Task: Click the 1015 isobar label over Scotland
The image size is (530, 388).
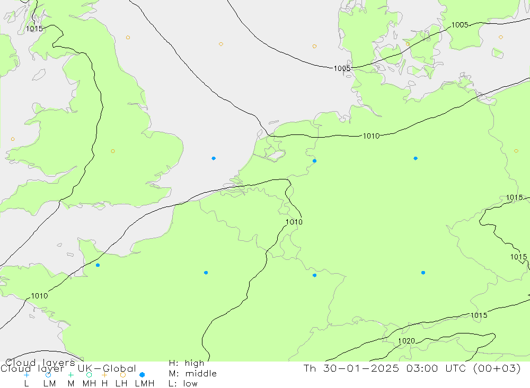Action: click(34, 29)
